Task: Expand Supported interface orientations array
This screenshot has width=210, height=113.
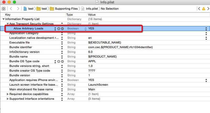Action: point(8,99)
